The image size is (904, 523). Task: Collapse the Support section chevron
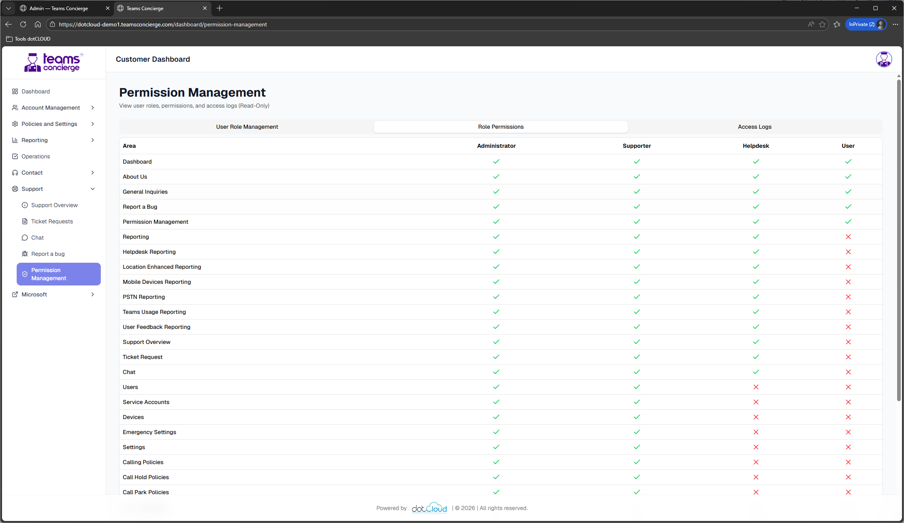(x=93, y=189)
